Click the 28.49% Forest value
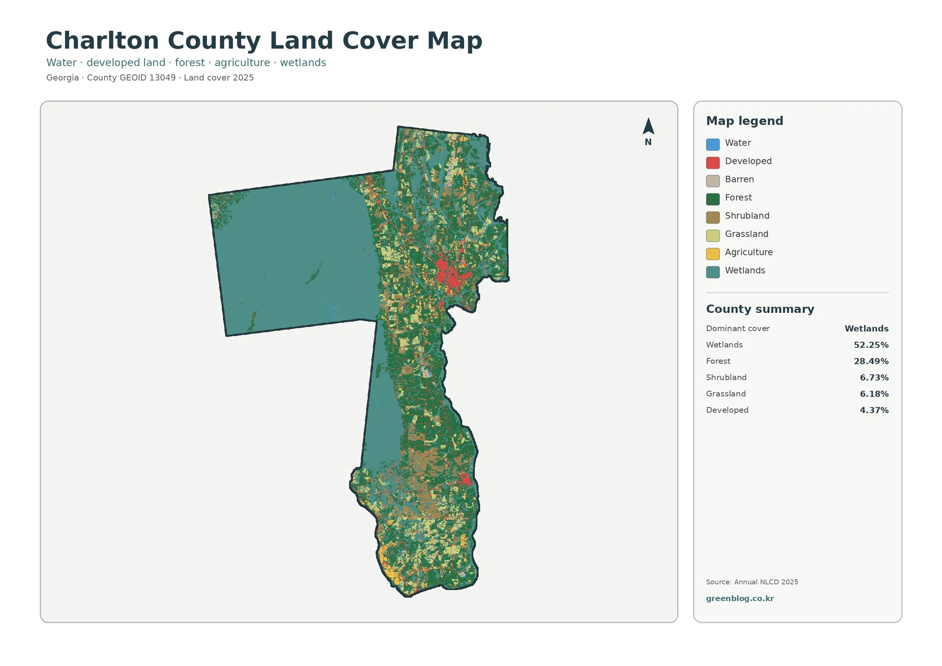942x666 pixels. pyautogui.click(x=871, y=361)
